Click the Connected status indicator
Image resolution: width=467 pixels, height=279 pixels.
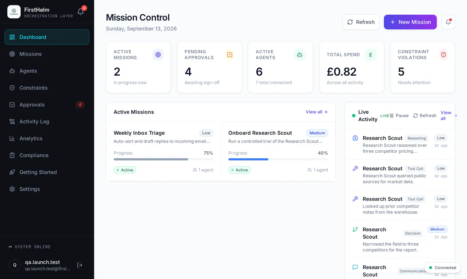tap(442, 268)
